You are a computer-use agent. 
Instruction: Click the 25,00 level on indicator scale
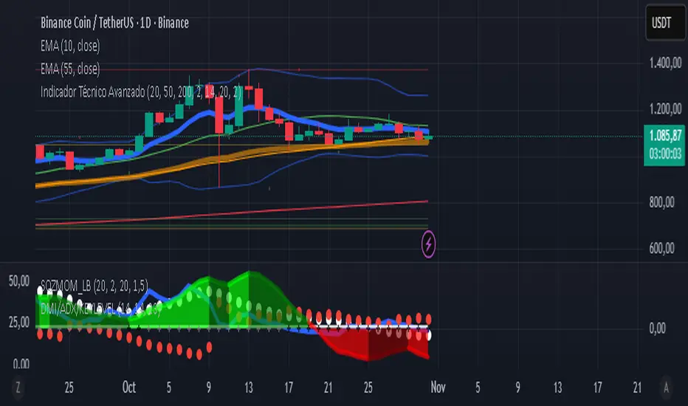[x=19, y=323]
